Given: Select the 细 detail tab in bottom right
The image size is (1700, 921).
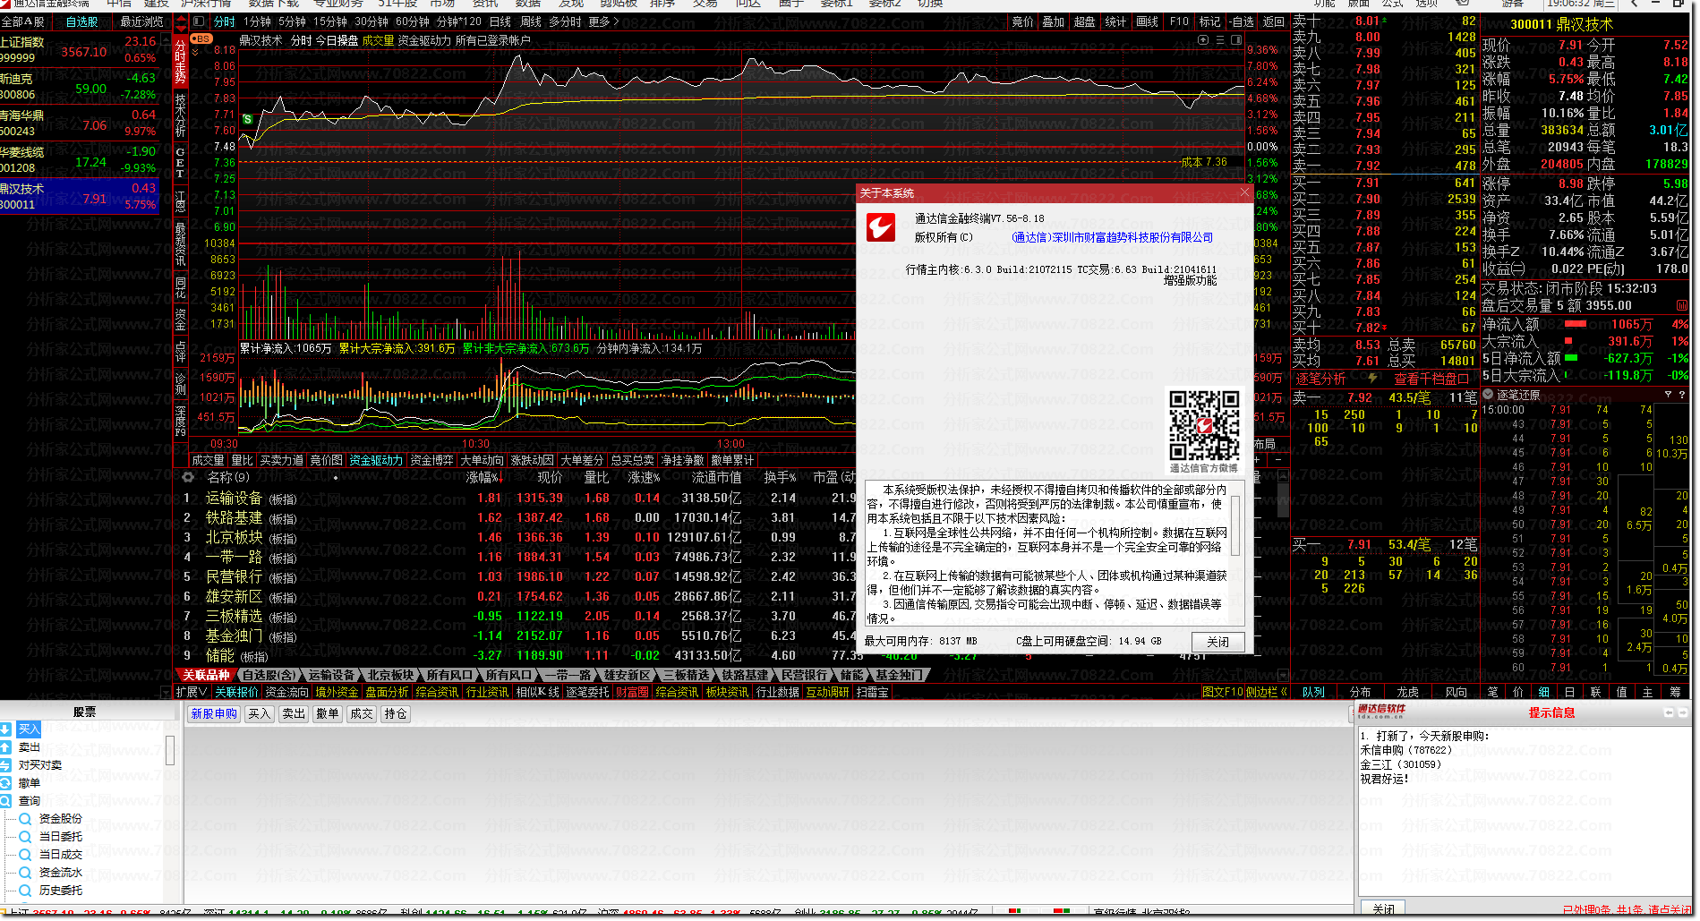Looking at the screenshot, I should click(1544, 692).
